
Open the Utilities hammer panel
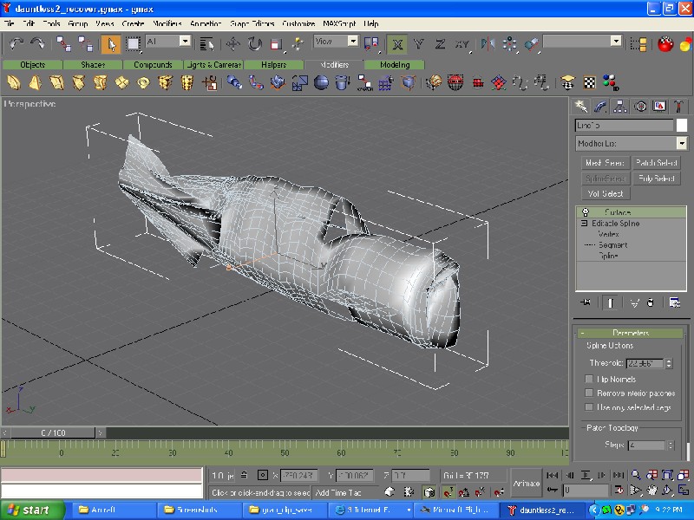coord(679,106)
